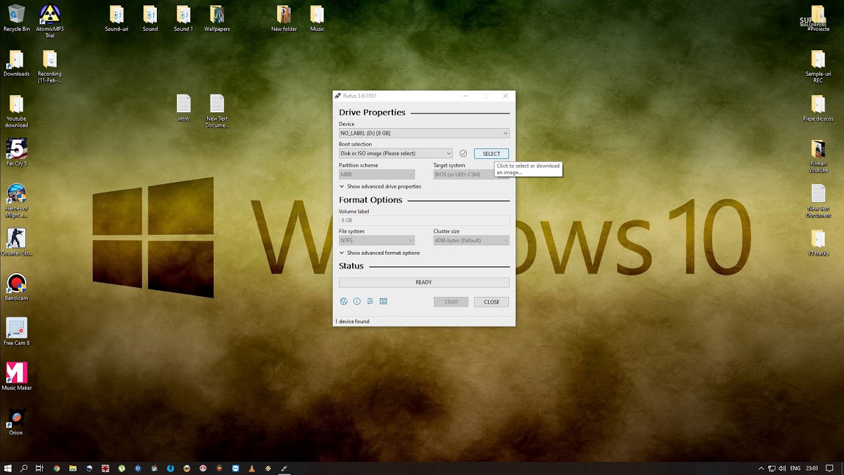Image resolution: width=844 pixels, height=475 pixels.
Task: Expand Show advanced format options
Action: tap(380, 253)
